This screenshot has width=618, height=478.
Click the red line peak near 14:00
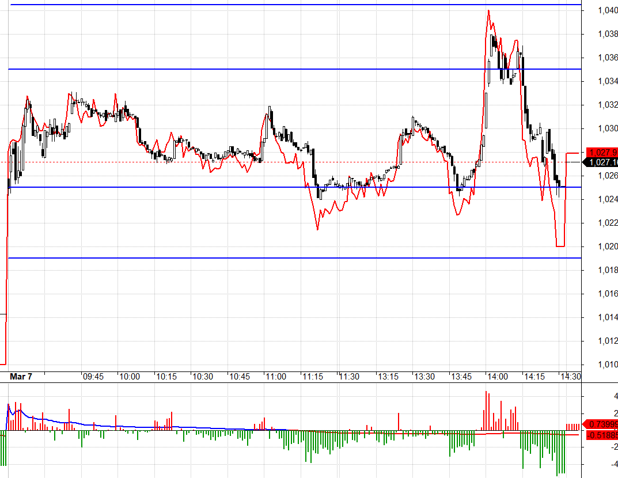pos(488,10)
